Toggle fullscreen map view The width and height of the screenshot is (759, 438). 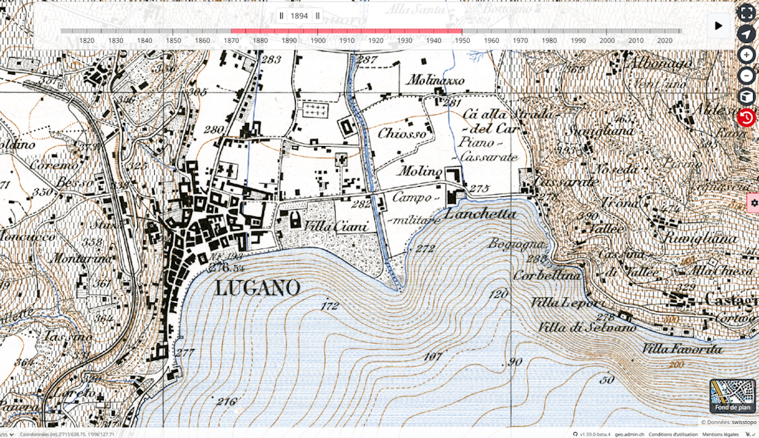[746, 13]
